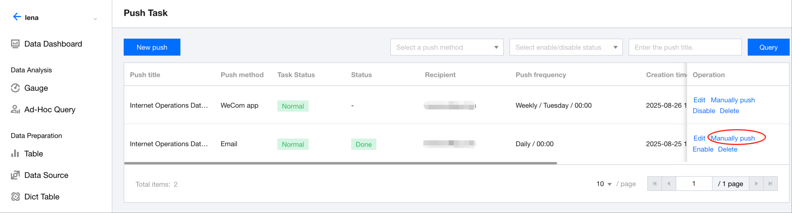Enable the Email push task

pyautogui.click(x=703, y=149)
